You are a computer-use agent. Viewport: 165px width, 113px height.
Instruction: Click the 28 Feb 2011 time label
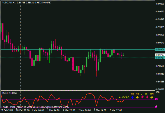7,110
